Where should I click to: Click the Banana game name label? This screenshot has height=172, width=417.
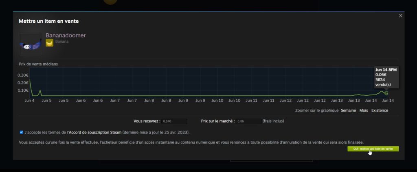(62, 42)
